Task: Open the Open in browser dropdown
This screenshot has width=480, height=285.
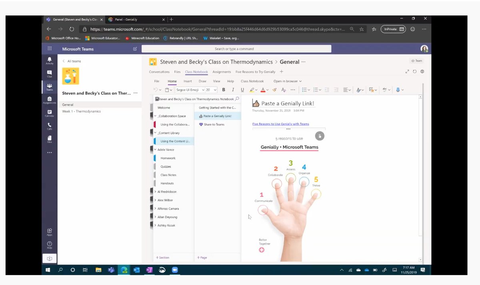Action: pos(287,81)
